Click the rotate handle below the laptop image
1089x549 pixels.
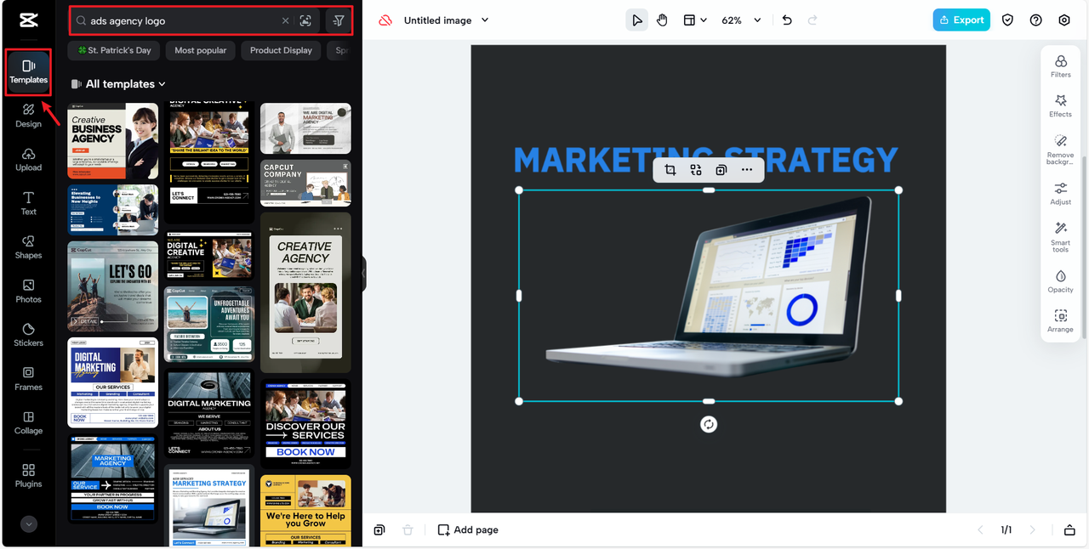[709, 424]
